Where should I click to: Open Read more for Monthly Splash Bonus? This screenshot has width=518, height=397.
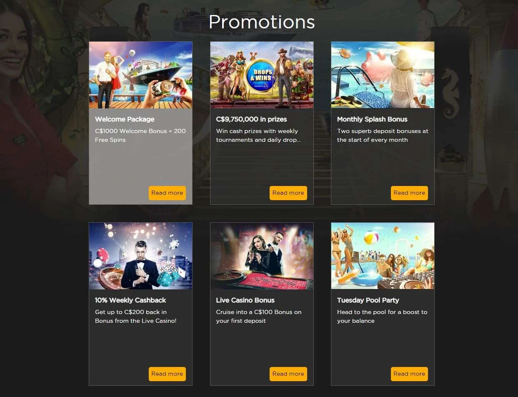pos(409,193)
